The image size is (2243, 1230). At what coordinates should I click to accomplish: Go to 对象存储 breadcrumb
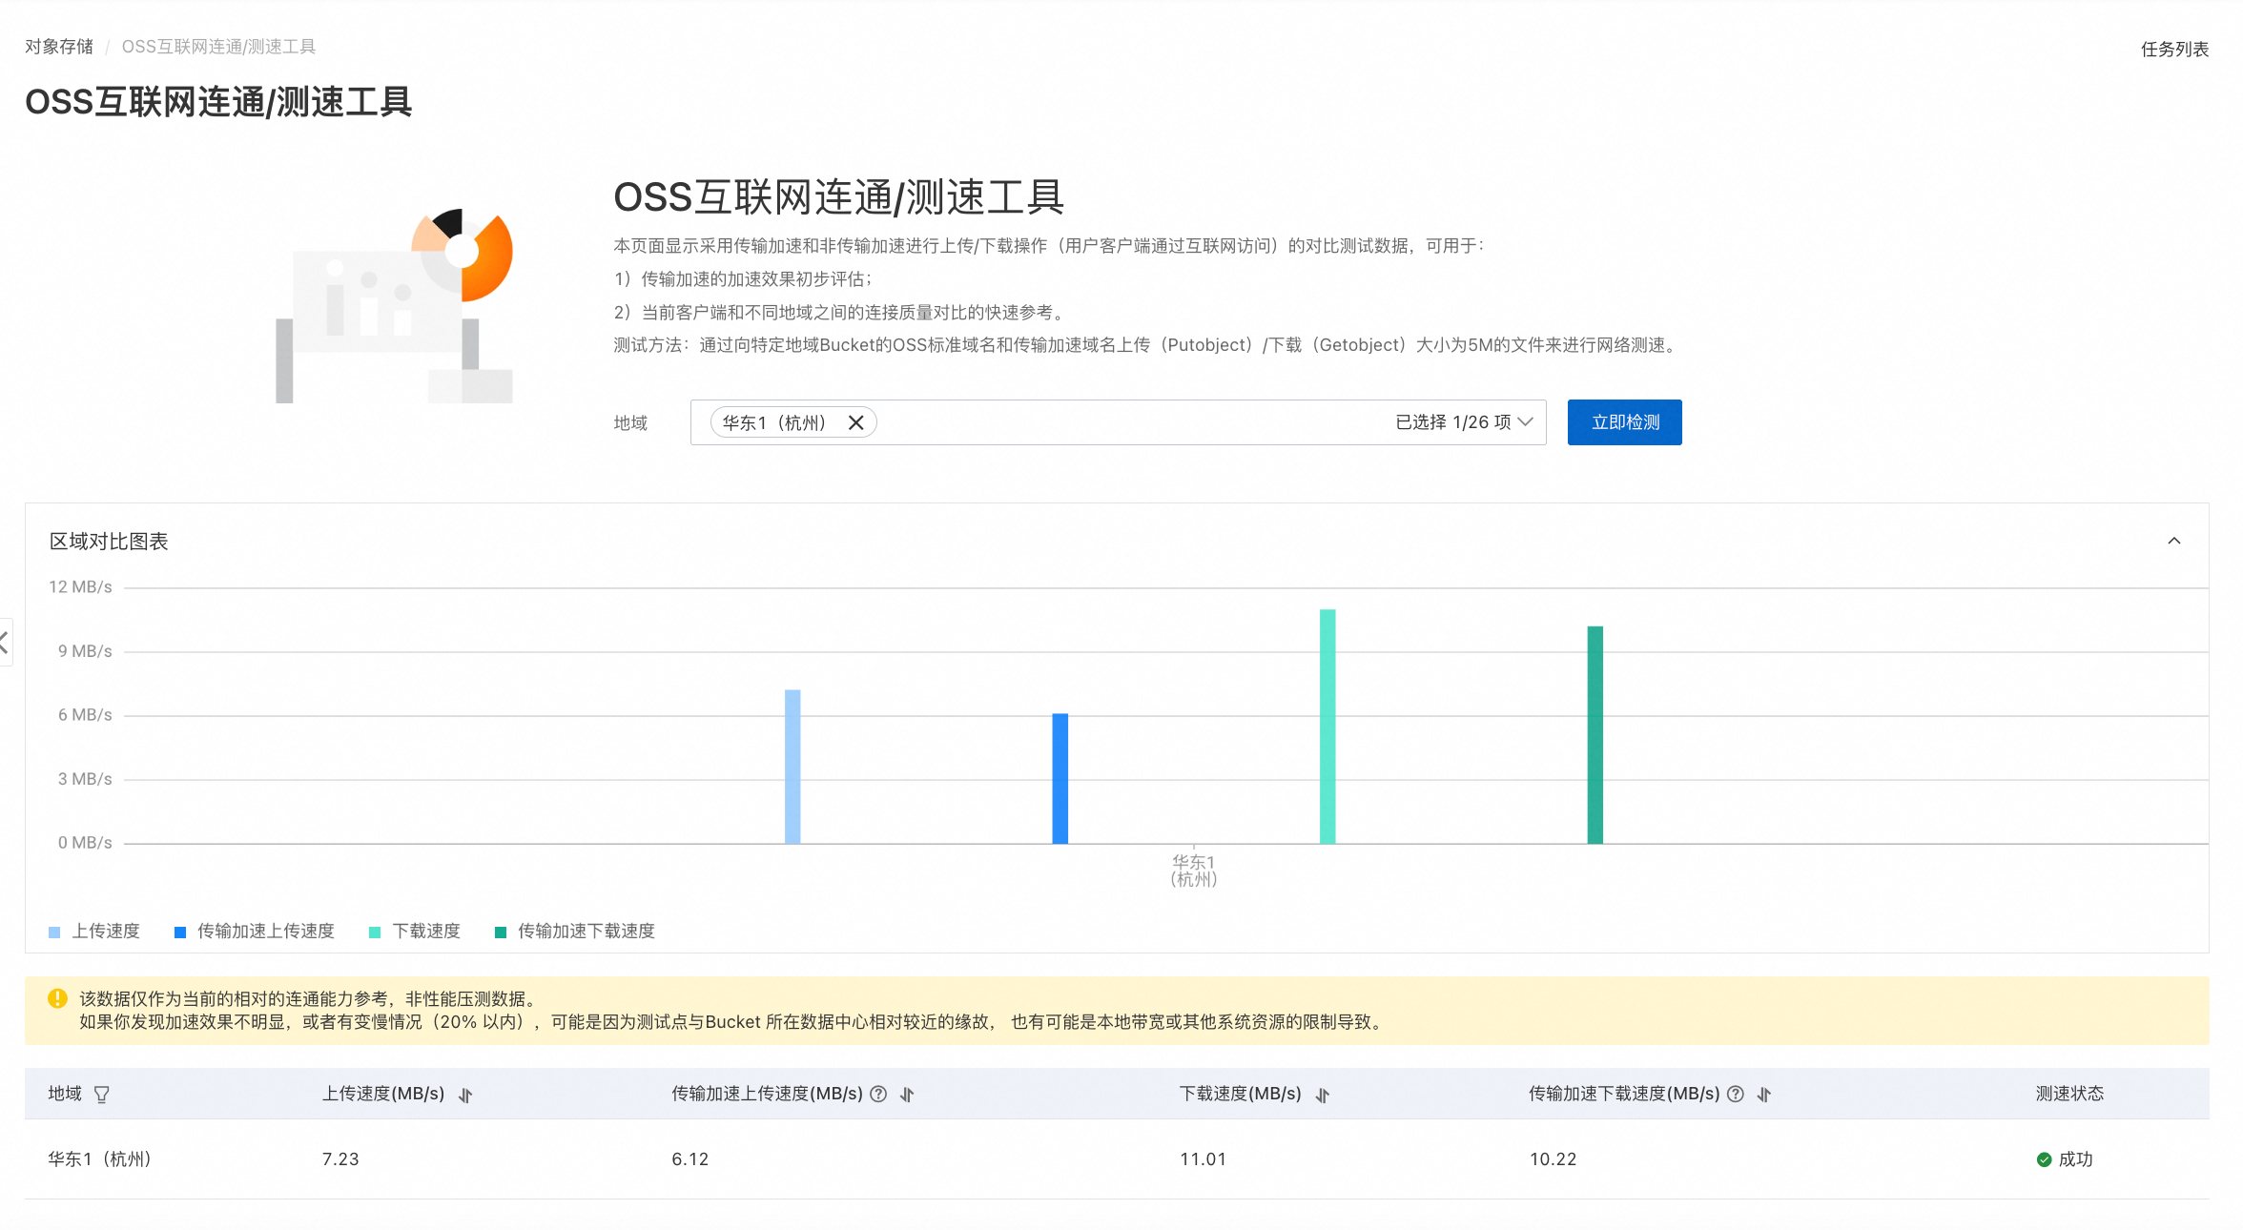(x=59, y=47)
